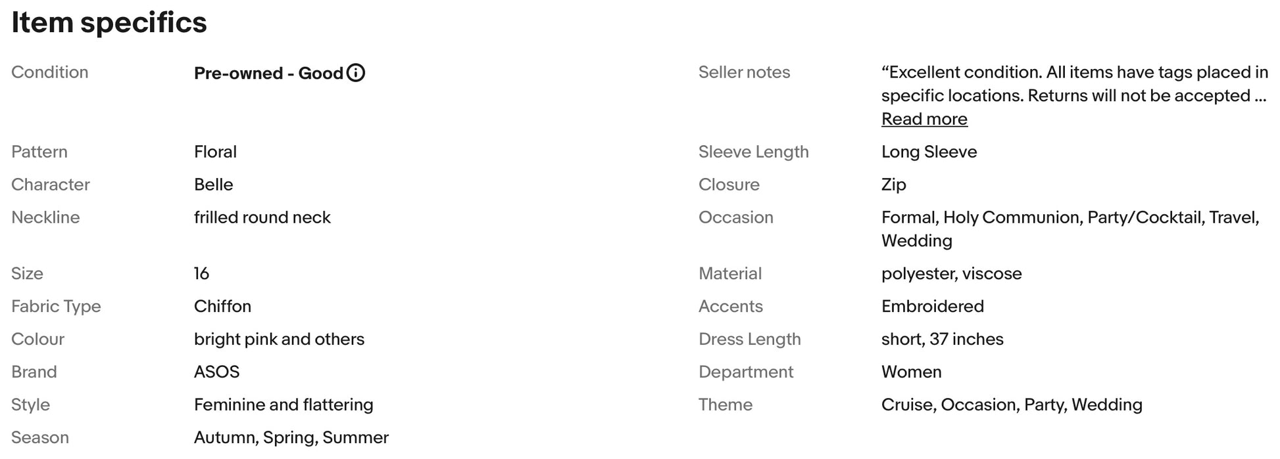
Task: Click the Embroidered accents value
Action: (x=932, y=306)
